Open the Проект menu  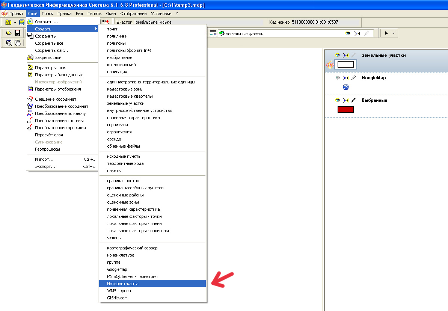click(x=16, y=14)
